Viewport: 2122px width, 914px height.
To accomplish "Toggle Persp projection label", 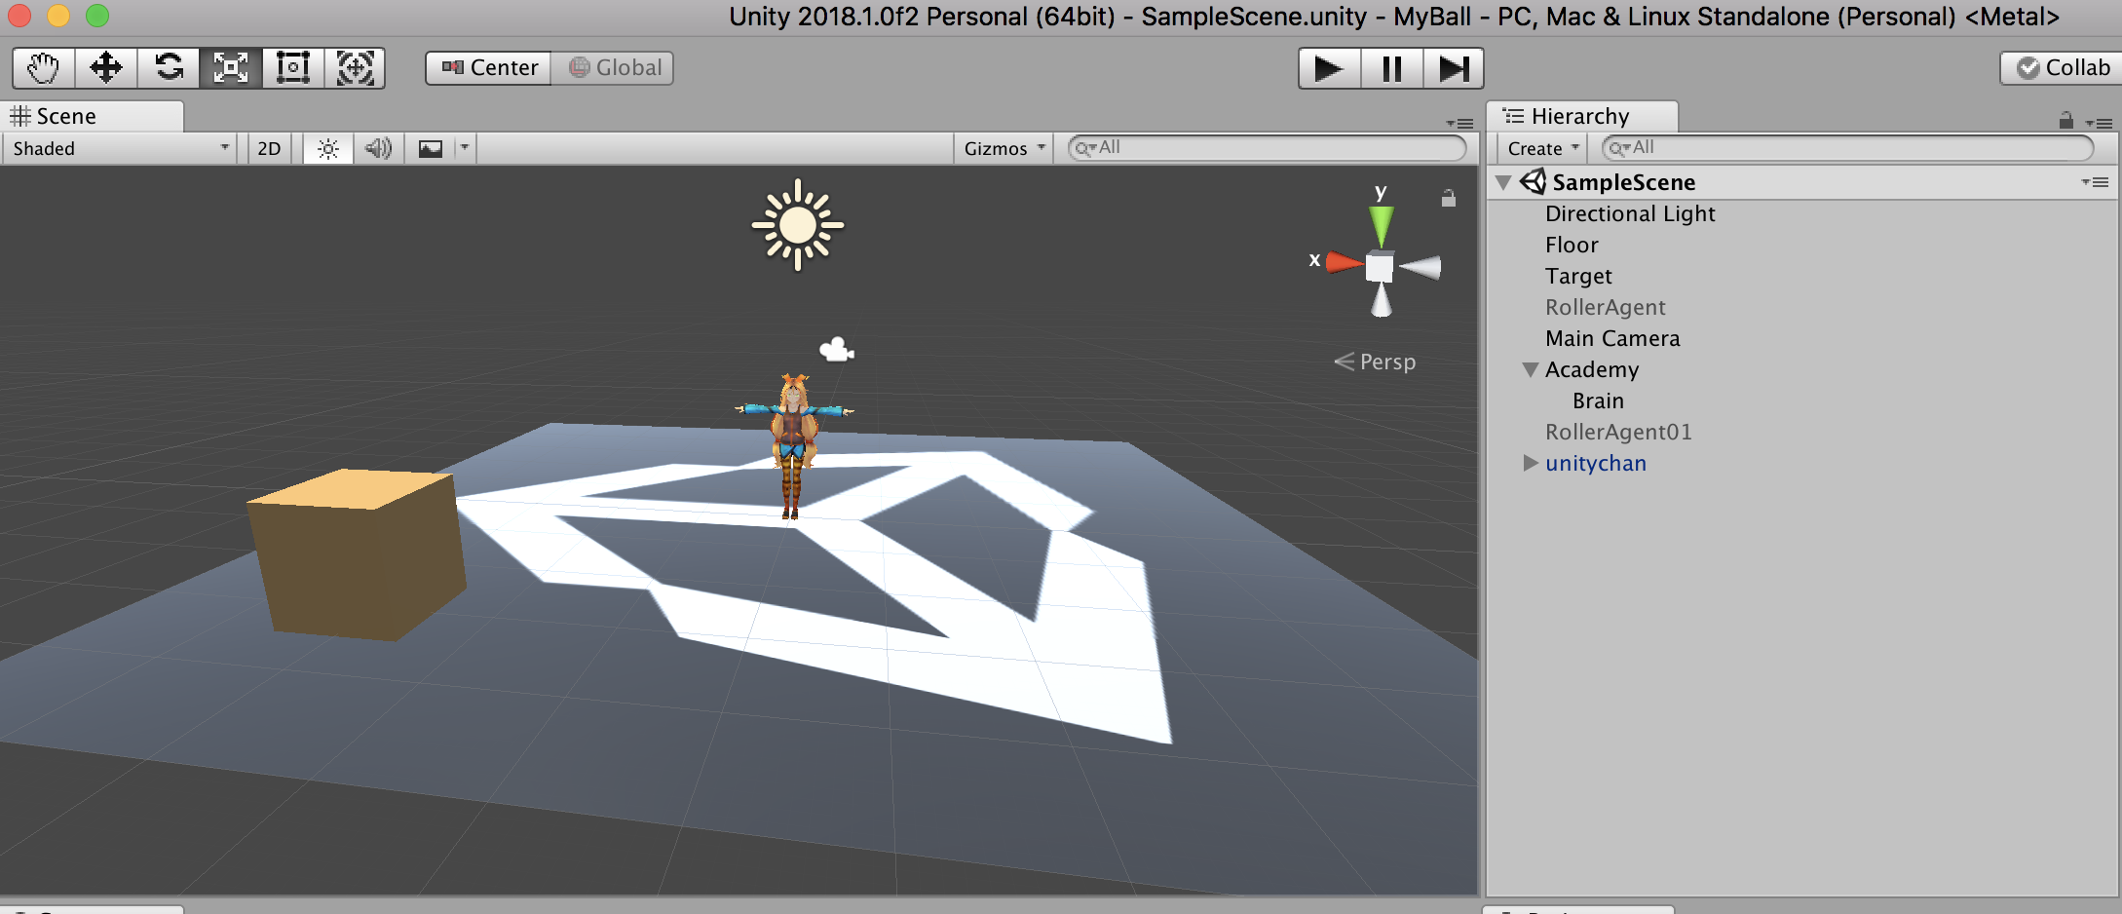I will 1375,362.
